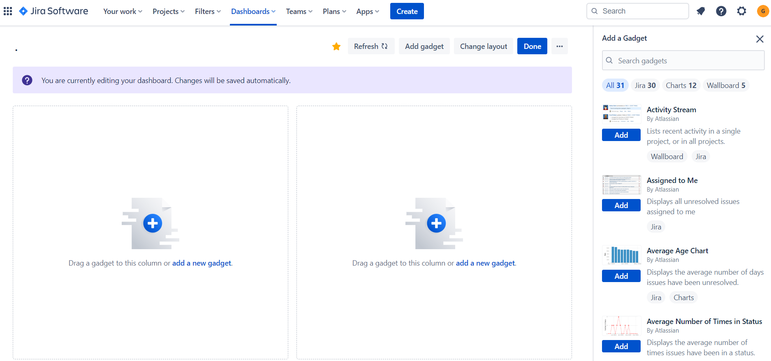This screenshot has width=771, height=361.
Task: Click the Jira tag under Assigned to Me
Action: pos(656,227)
